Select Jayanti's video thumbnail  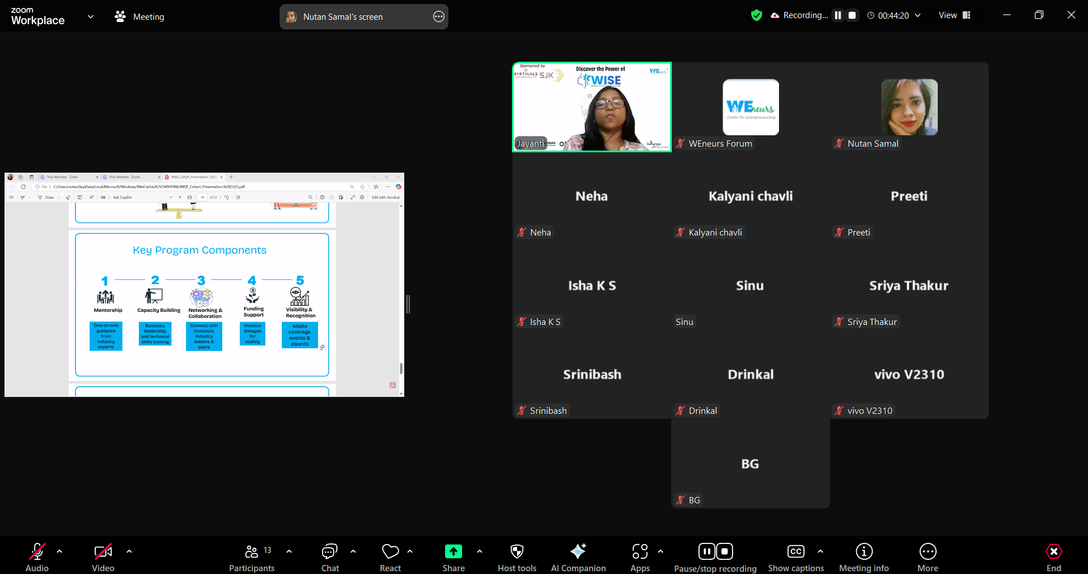(592, 107)
